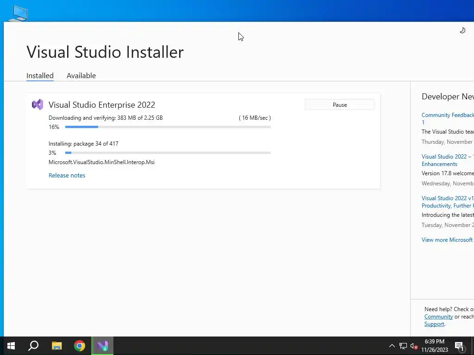The height and width of the screenshot is (355, 474).
Task: Open the Windows Start menu
Action: [11, 346]
